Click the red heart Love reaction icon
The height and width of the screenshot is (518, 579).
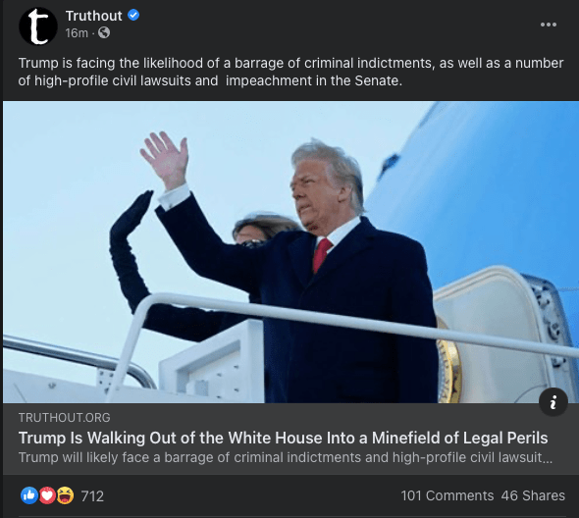click(x=47, y=495)
